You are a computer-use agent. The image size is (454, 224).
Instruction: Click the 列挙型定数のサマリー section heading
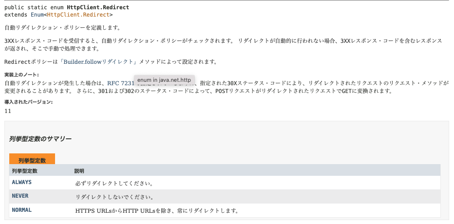coord(40,139)
